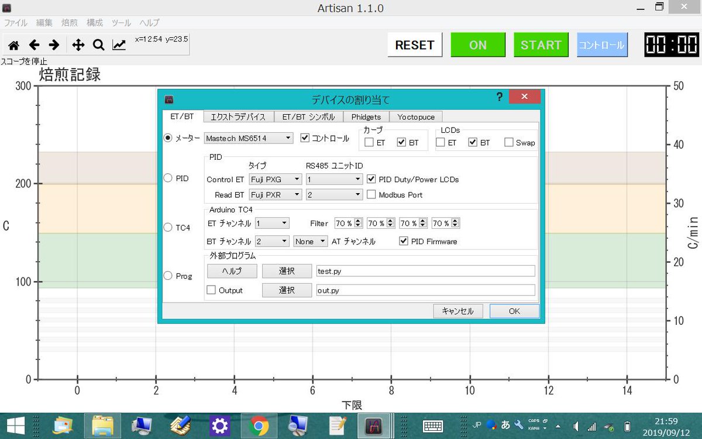
Task: Select the Pan (cross arrows) tool
Action: click(x=78, y=44)
